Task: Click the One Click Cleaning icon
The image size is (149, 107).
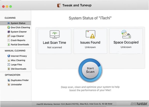Action: pyautogui.click(x=9, y=27)
